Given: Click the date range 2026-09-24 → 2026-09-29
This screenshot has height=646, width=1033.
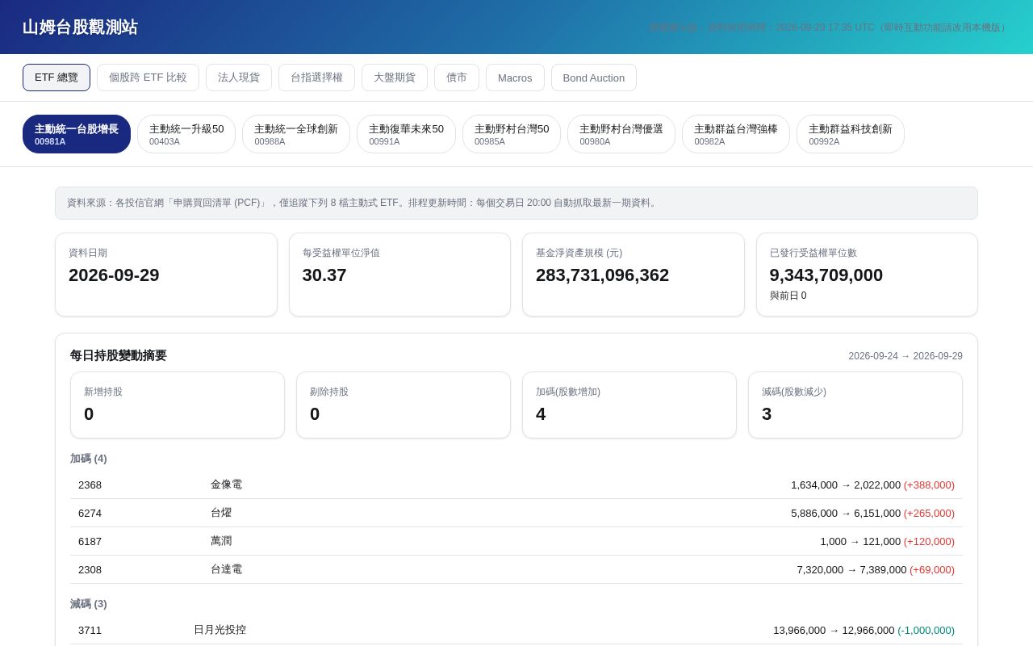Looking at the screenshot, I should [905, 356].
